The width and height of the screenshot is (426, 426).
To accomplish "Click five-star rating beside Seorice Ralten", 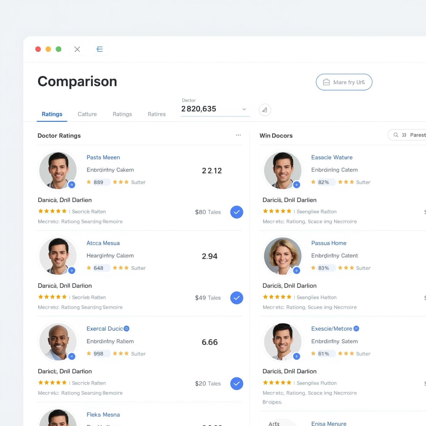I will point(52,211).
